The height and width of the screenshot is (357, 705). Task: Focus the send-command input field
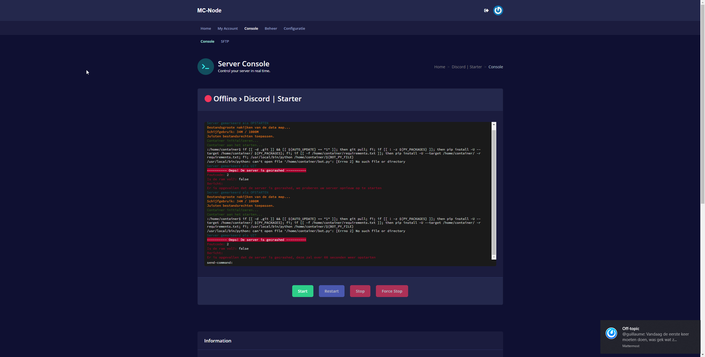(x=358, y=263)
